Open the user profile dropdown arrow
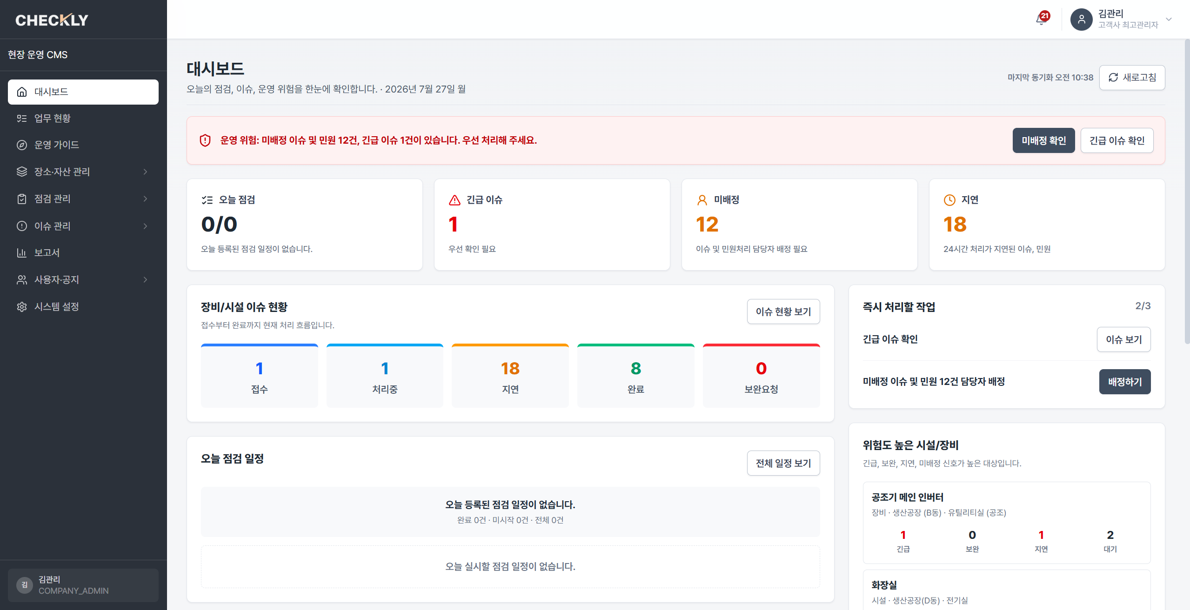Image resolution: width=1190 pixels, height=610 pixels. (x=1169, y=20)
